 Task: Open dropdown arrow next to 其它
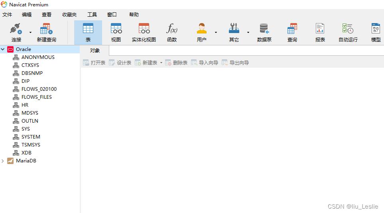(248, 32)
